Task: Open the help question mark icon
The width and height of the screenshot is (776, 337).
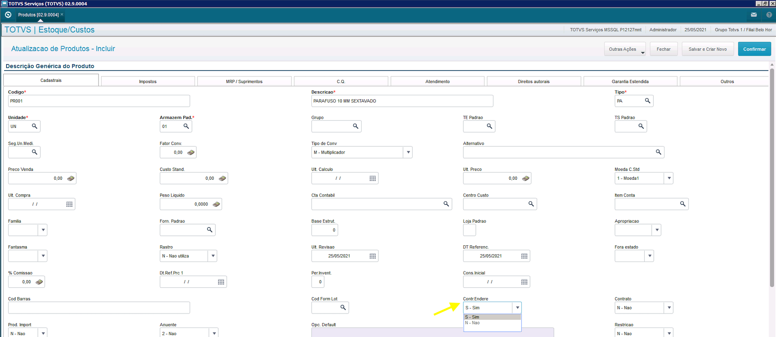Action: [769, 15]
